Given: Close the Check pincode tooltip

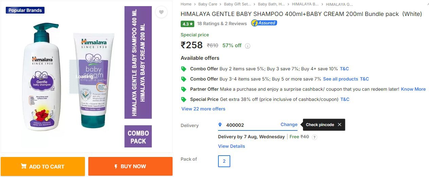Looking at the screenshot, I should pyautogui.click(x=339, y=125).
